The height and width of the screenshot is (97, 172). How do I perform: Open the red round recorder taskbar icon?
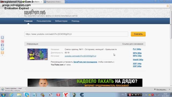point(58,95)
